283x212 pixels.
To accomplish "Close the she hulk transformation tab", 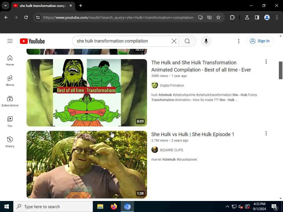I will click(71, 6).
